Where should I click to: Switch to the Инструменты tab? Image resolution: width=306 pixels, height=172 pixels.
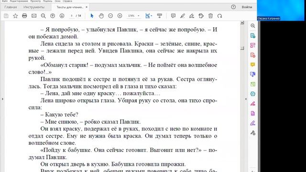click(34, 7)
